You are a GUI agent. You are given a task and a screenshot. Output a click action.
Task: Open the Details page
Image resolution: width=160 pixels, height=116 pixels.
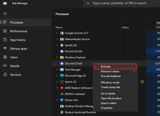26,66
